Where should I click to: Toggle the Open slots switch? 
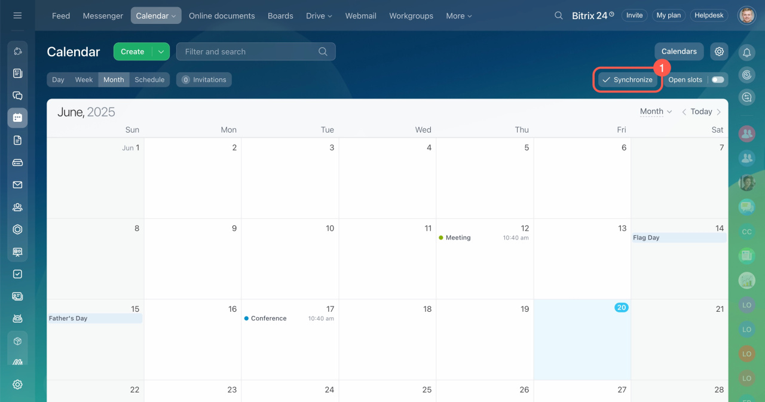[x=717, y=79]
